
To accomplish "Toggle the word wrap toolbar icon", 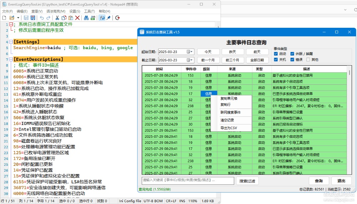I will click(102, 18).
